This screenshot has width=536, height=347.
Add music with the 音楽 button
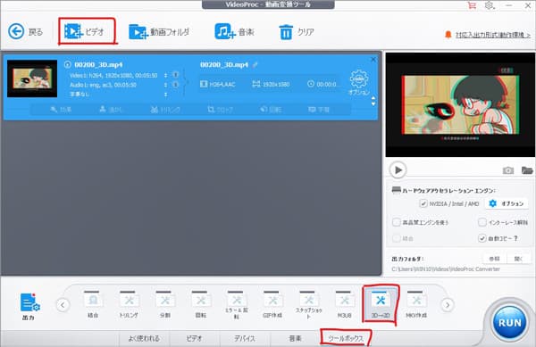click(234, 32)
